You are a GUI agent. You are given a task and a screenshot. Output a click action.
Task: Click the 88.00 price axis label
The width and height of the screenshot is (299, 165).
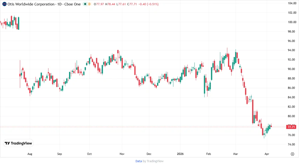(x=292, y=79)
